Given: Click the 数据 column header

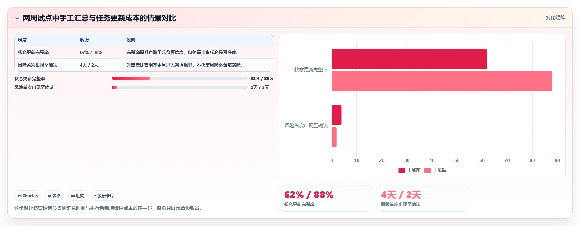Looking at the screenshot, I should [x=84, y=40].
